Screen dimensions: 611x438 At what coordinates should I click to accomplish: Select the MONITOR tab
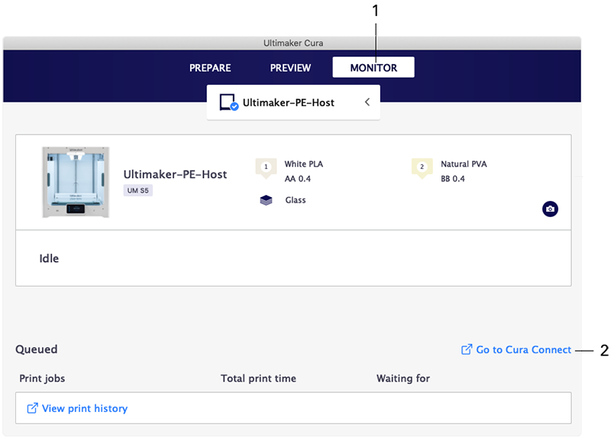(x=373, y=68)
